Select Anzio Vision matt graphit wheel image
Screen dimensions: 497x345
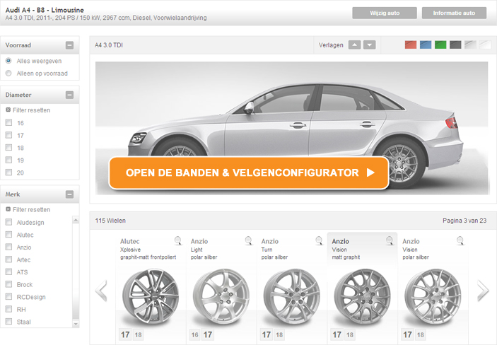coord(362,296)
